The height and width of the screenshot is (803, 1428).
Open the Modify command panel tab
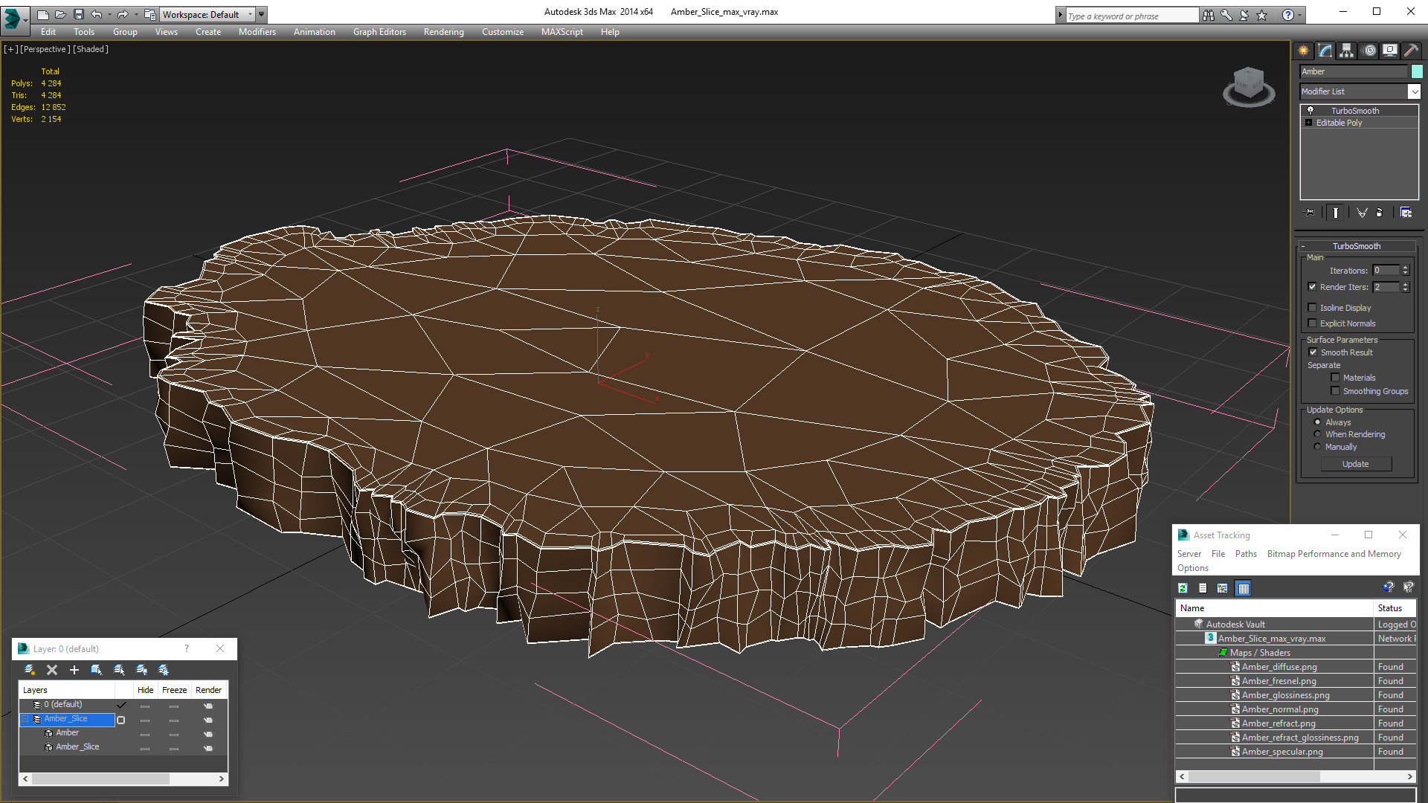[x=1325, y=51]
